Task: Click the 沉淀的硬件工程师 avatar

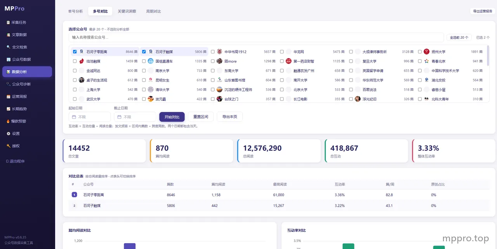Action: tap(220, 89)
